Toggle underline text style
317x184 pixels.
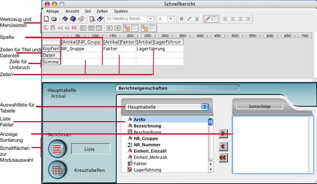197,19
